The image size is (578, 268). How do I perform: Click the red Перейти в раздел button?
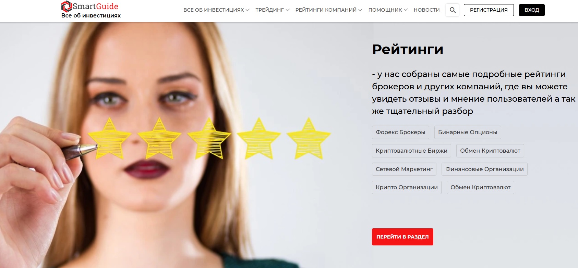coord(402,237)
